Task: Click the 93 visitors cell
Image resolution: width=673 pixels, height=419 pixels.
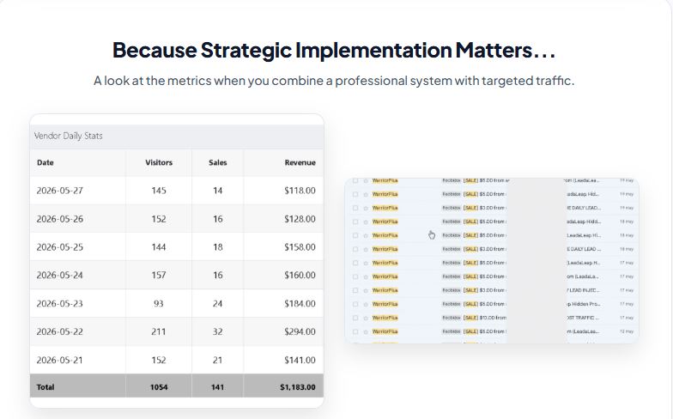Action: [x=159, y=304]
